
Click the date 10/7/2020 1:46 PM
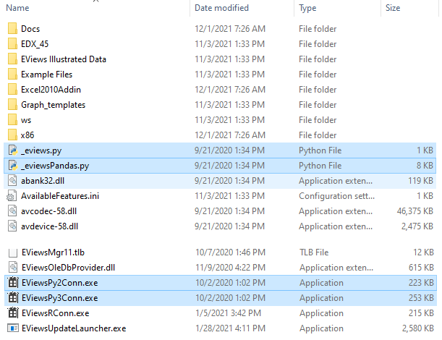(x=230, y=252)
